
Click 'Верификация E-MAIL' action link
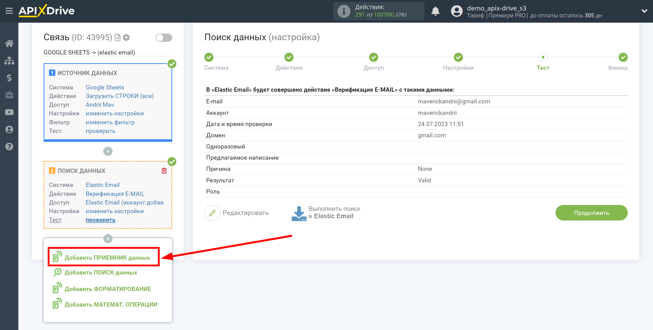pos(115,194)
